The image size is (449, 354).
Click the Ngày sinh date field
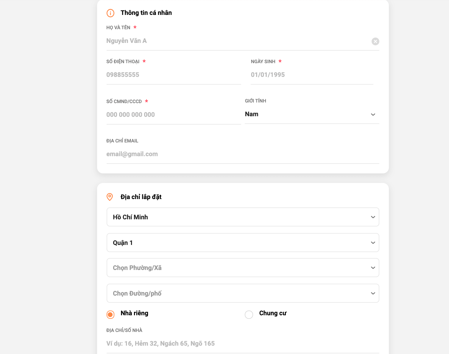(x=312, y=75)
